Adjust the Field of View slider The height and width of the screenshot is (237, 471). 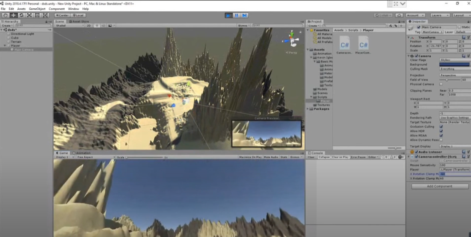point(450,80)
